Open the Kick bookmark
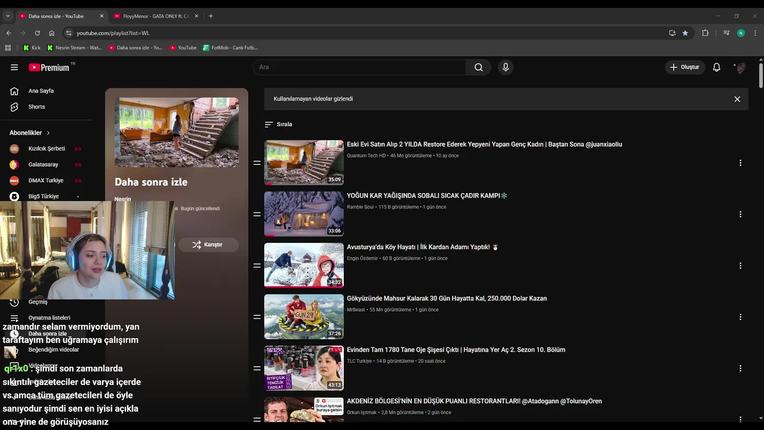764x430 pixels. 32,48
